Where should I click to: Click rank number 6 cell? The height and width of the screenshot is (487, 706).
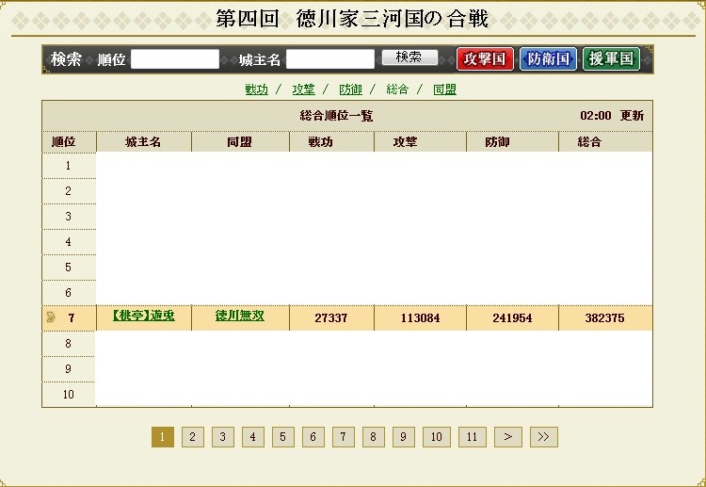click(x=69, y=293)
